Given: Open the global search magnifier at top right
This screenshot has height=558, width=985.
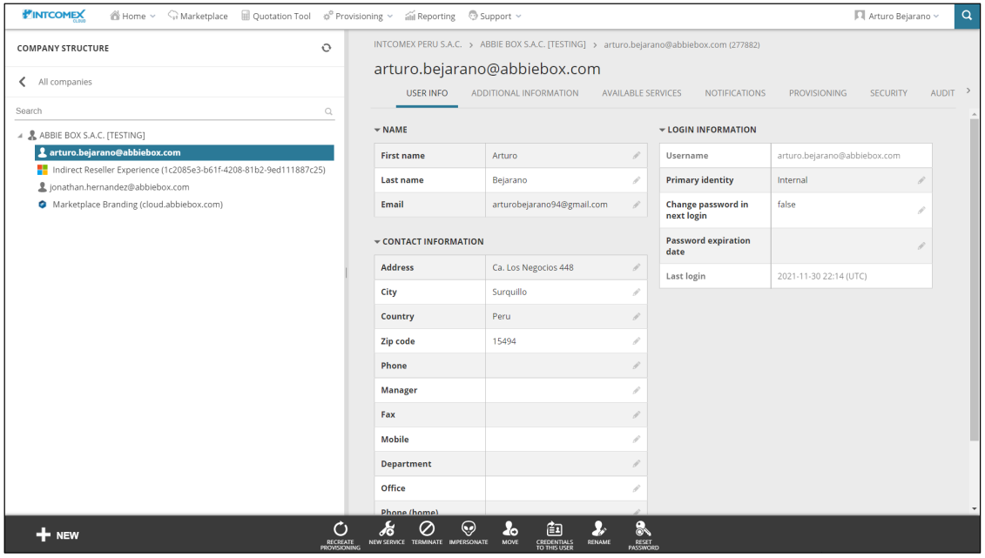Looking at the screenshot, I should click(967, 16).
